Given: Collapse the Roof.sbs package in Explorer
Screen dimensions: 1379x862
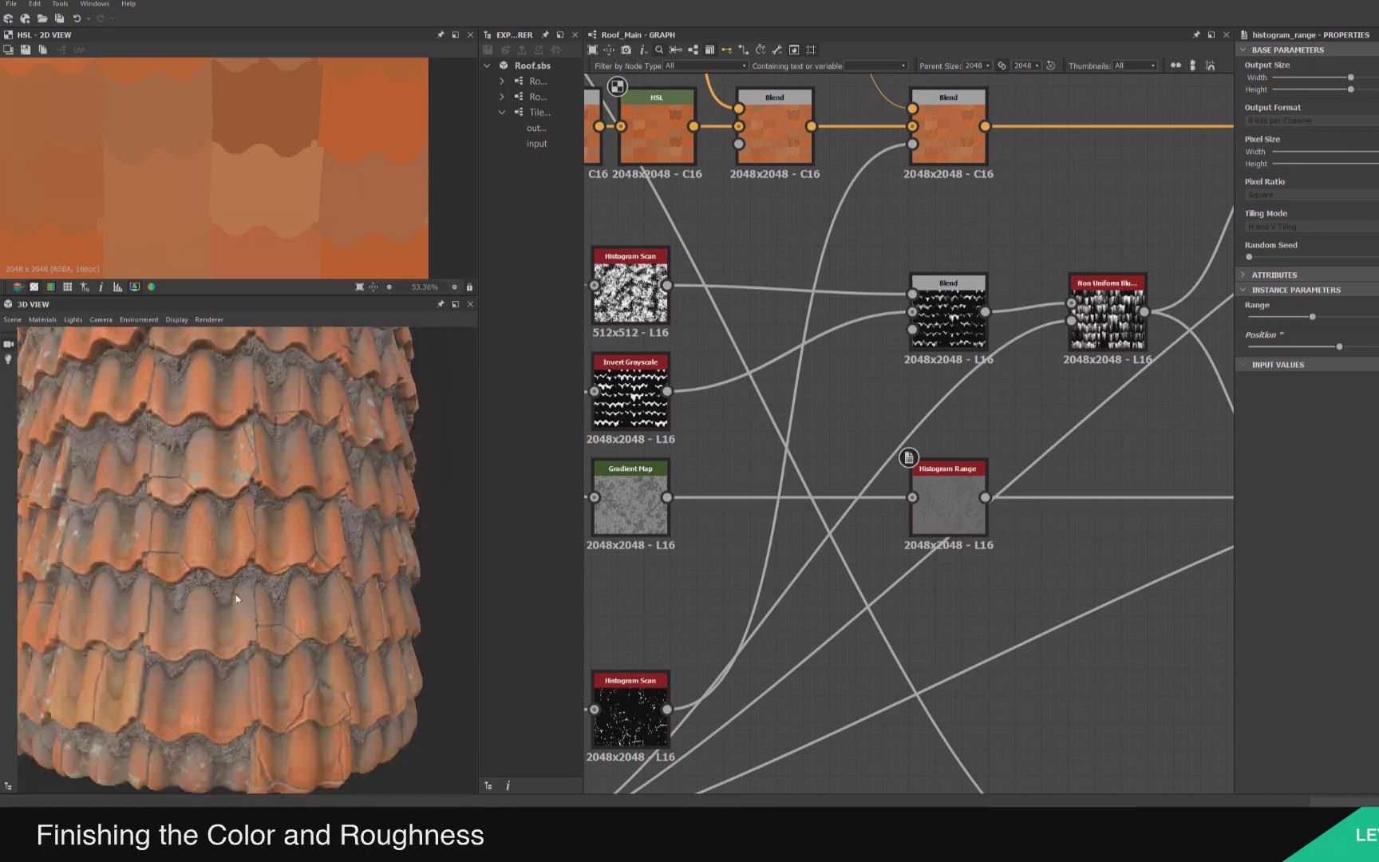Looking at the screenshot, I should pos(487,65).
